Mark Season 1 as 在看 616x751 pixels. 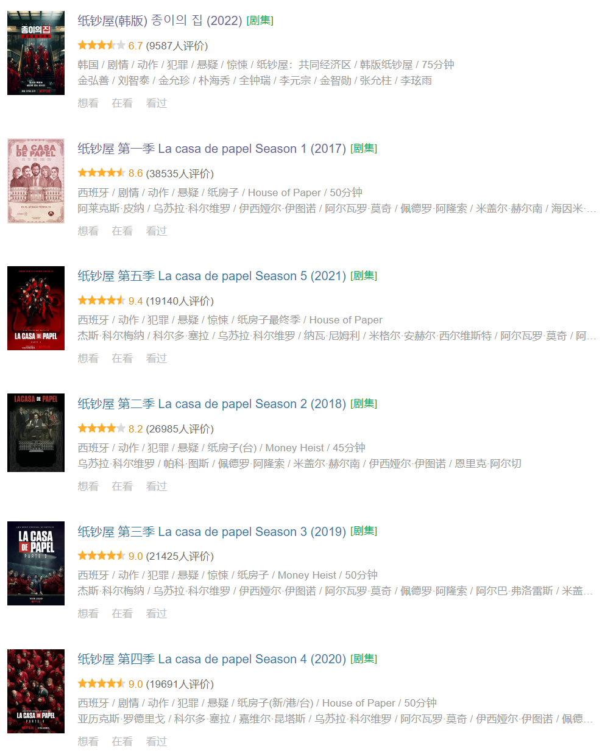pyautogui.click(x=122, y=231)
